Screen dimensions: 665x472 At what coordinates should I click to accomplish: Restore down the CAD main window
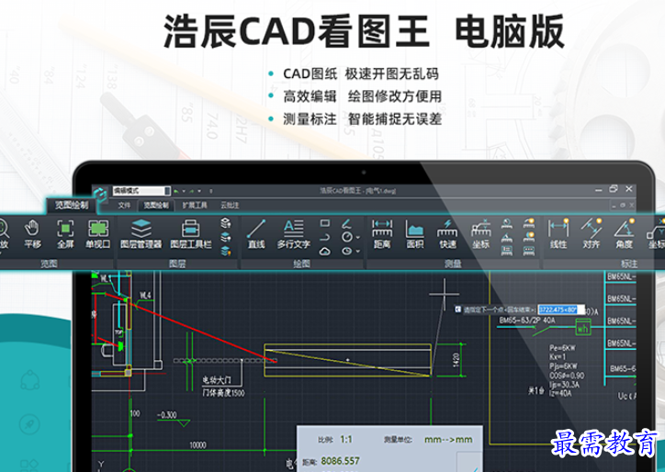(x=614, y=189)
